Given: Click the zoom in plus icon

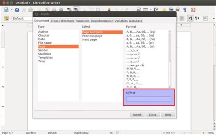Looking at the screenshot, I should click(203, 133).
